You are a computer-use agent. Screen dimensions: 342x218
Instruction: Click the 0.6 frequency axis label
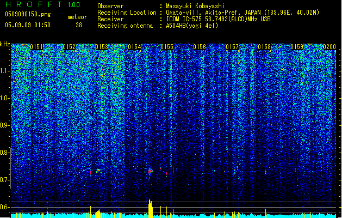(5, 207)
